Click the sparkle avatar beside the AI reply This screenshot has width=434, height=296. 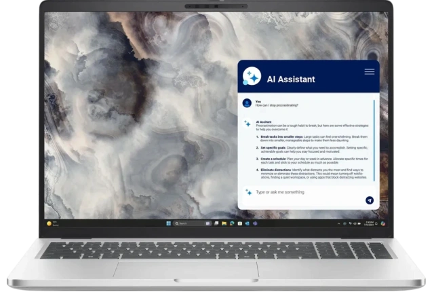point(247,124)
